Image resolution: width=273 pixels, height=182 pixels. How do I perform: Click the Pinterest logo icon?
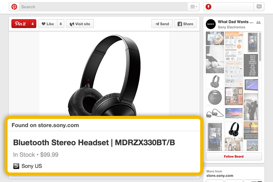[14, 7]
